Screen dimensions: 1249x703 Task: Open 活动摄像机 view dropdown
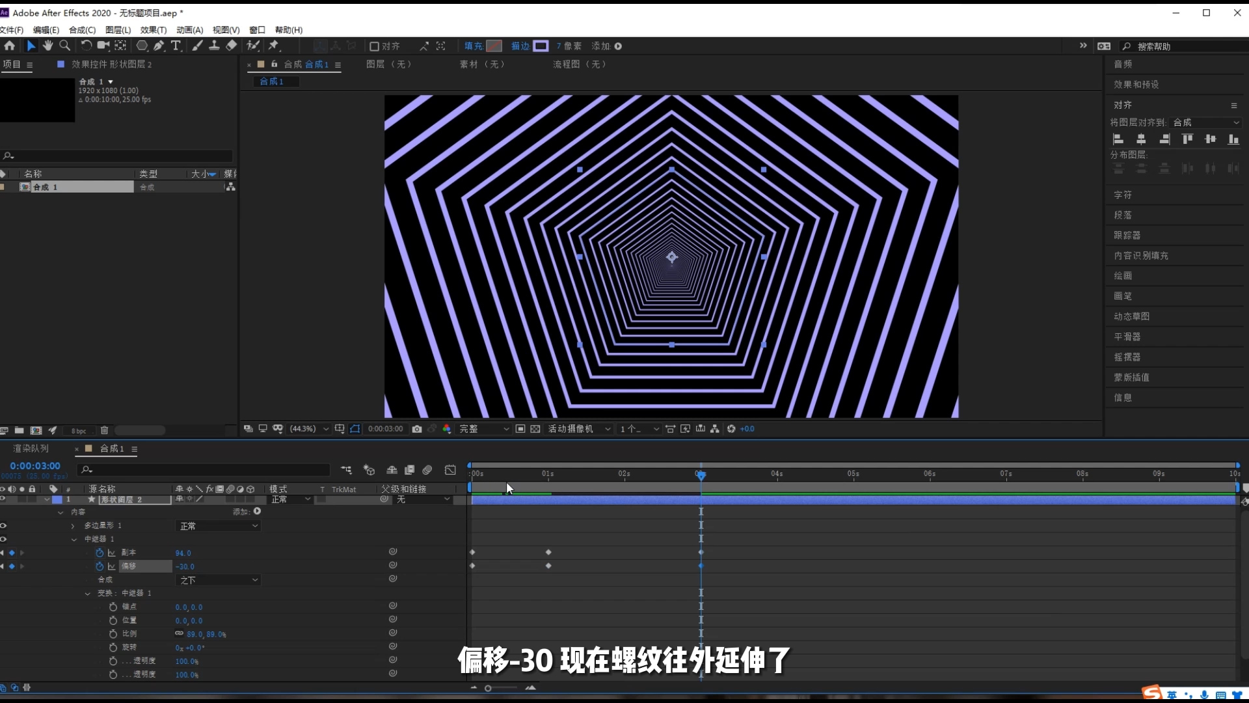point(579,429)
